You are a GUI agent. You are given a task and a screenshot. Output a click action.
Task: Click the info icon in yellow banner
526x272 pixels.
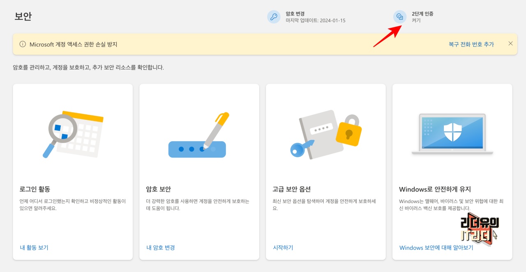[23, 44]
